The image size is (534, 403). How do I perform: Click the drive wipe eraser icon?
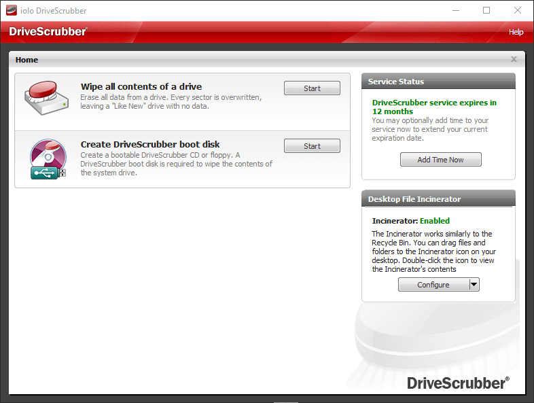[47, 98]
